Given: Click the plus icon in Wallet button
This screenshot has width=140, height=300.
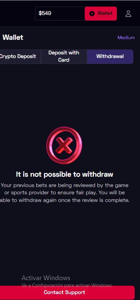Looking at the screenshot, I should point(92,14).
